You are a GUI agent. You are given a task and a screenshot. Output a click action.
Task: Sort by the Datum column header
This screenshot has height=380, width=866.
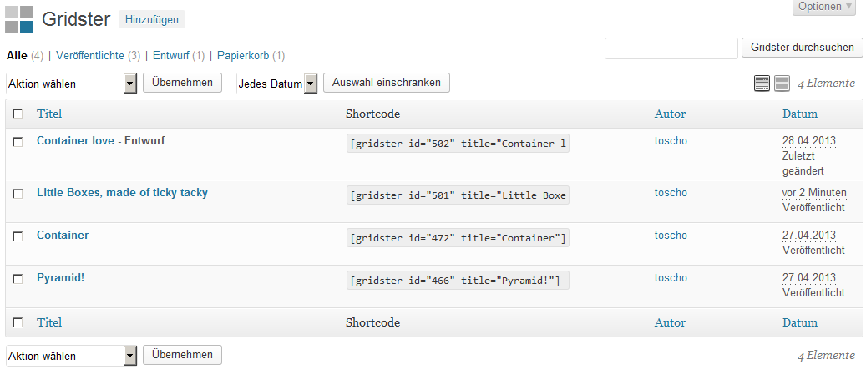tap(800, 114)
